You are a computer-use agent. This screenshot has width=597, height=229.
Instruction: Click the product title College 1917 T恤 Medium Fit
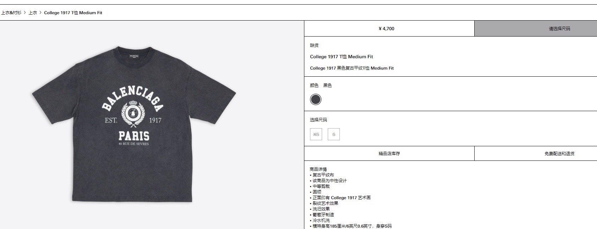[x=342, y=56]
